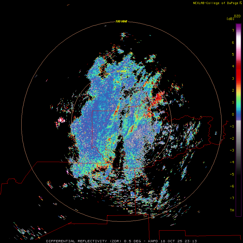This screenshot has height=243, width=243.
Task: Pick the -3 tick label on the scale
Action: tap(232, 150)
